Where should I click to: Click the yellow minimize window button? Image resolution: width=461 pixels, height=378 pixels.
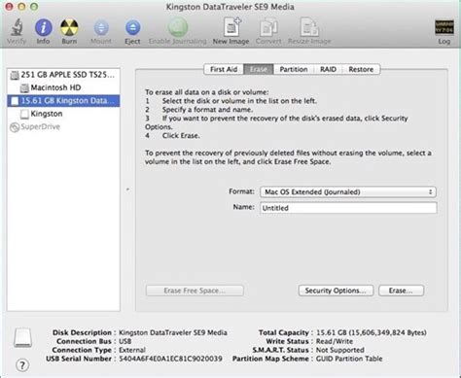(x=21, y=7)
